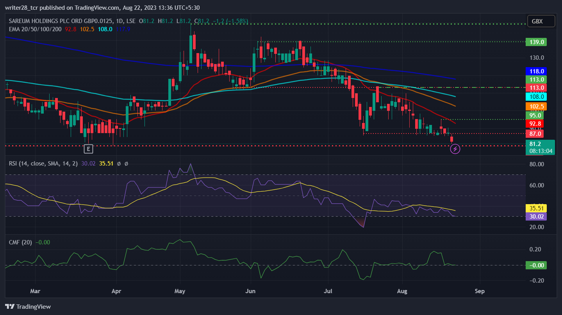Click the yellow 35.51 RSI axis label
This screenshot has height=315, width=562.
click(536, 208)
